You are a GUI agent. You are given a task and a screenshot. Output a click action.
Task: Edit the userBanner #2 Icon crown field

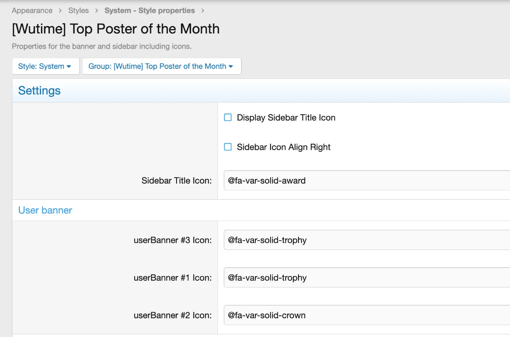pos(367,315)
